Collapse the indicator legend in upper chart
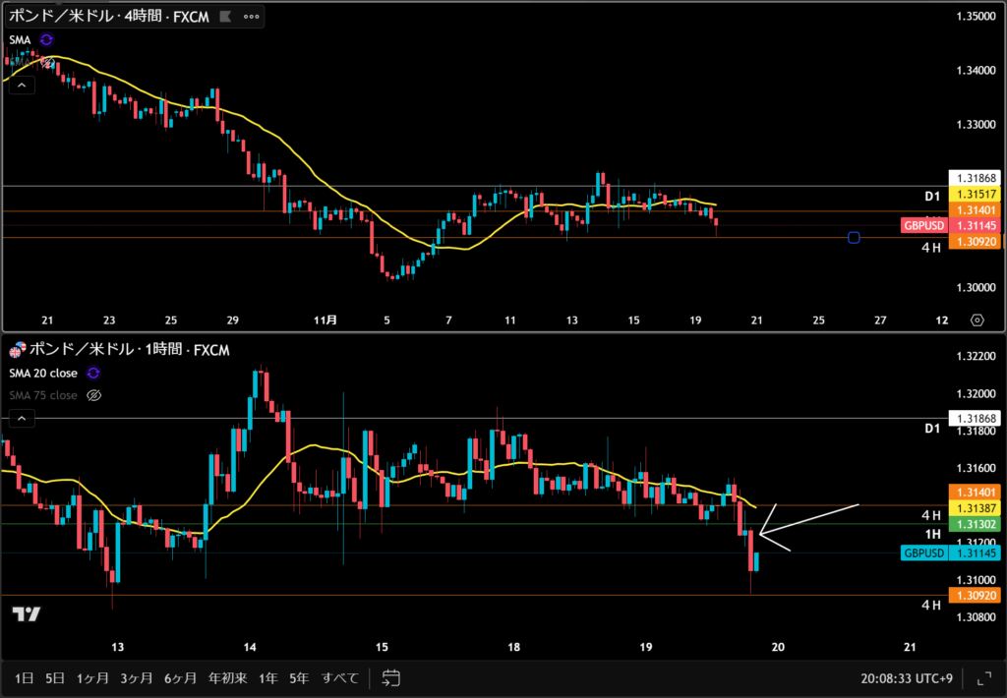Viewport: 1007px width, 698px height. [22, 86]
